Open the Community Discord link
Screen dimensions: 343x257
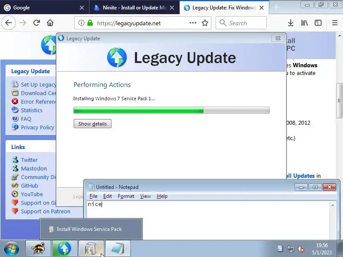pos(38,177)
